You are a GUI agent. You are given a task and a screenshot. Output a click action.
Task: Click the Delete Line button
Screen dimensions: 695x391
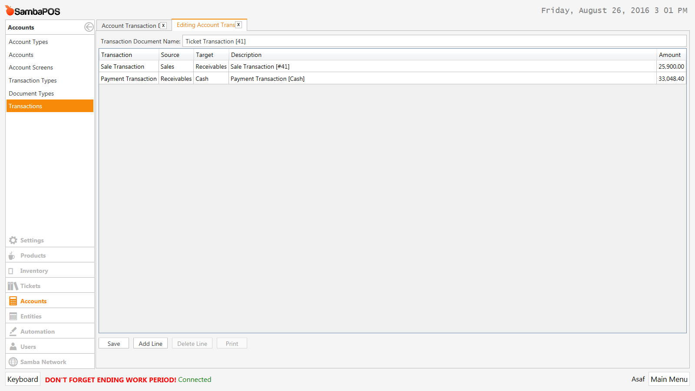pyautogui.click(x=192, y=343)
